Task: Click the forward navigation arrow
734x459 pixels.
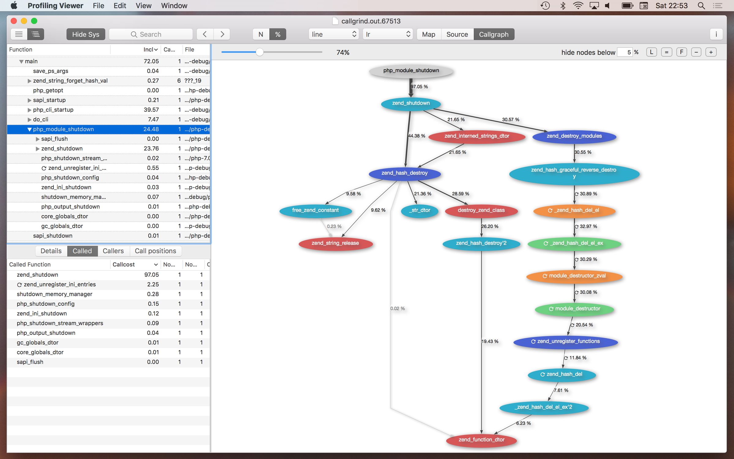Action: tap(222, 34)
